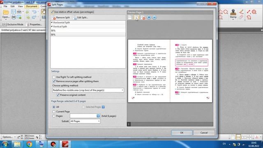
Task: Select the first 50% split entry
Action: click(x=88, y=30)
